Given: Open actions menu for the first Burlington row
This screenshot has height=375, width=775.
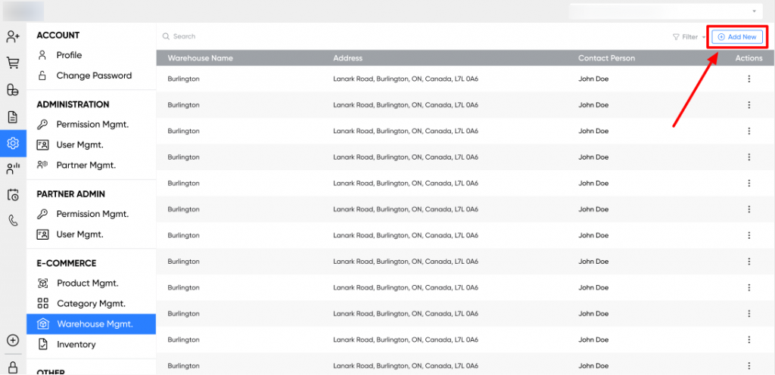Looking at the screenshot, I should [x=749, y=79].
